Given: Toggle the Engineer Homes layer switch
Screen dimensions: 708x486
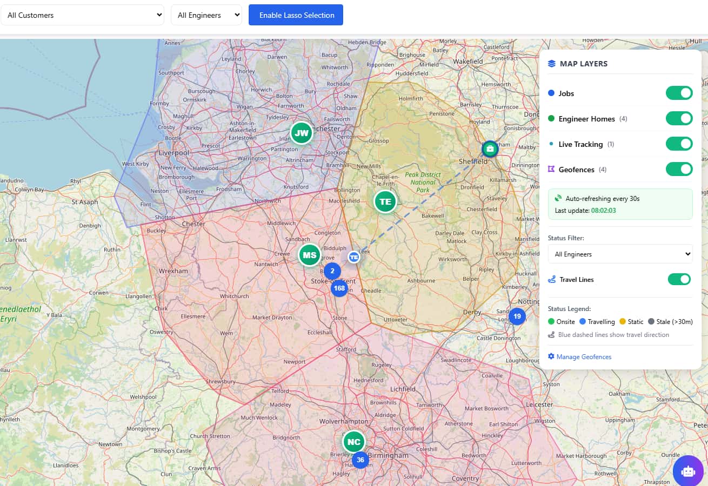Looking at the screenshot, I should tap(679, 118).
